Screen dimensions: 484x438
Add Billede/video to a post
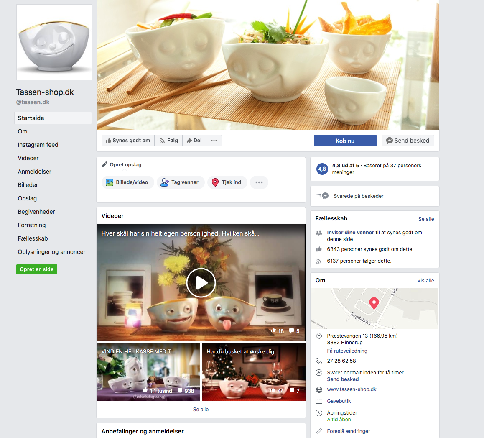127,182
